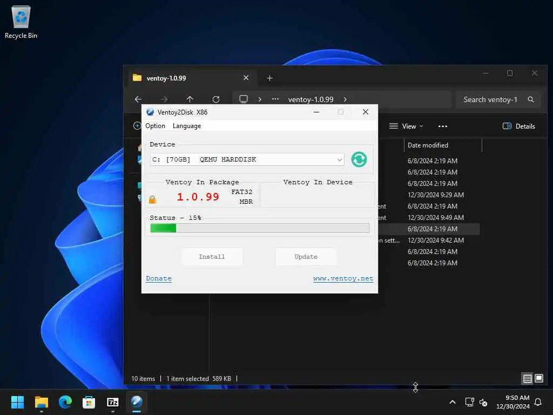The image size is (553, 415).
Task: Click the orange lock secure boot icon
Action: pyautogui.click(x=152, y=200)
